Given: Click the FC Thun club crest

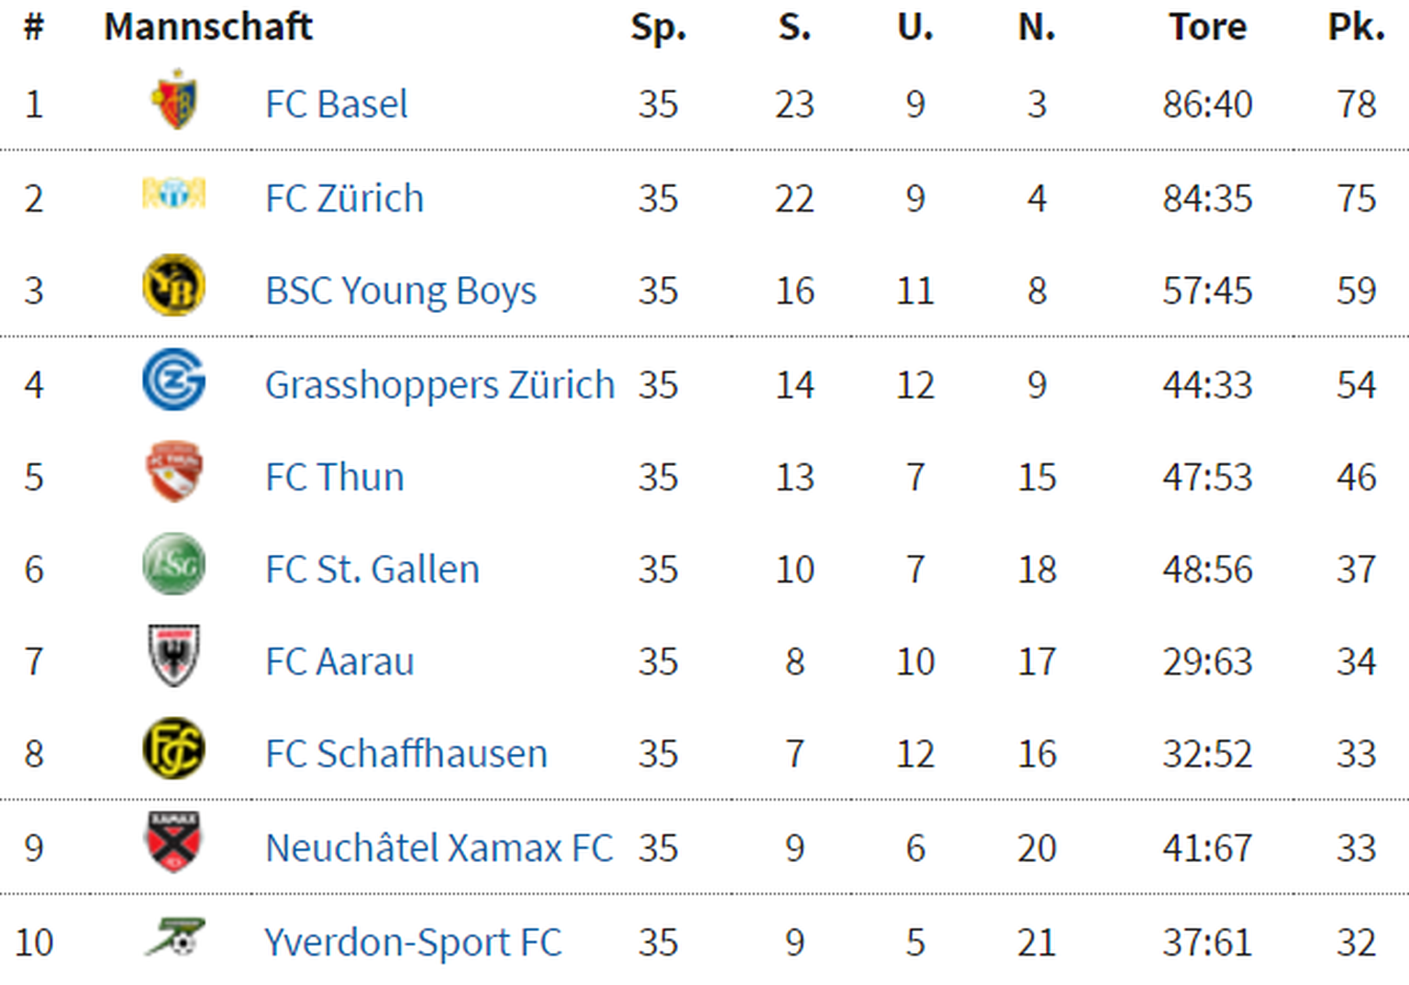Looking at the screenshot, I should 174,471.
